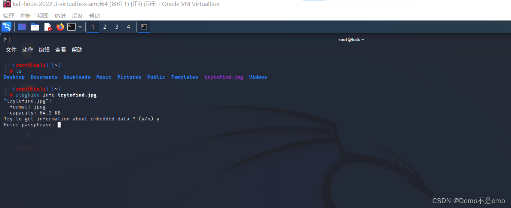Open the VirtualBox 控制 menu
Screen dimensions: 511x208
pyautogui.click(x=26, y=16)
